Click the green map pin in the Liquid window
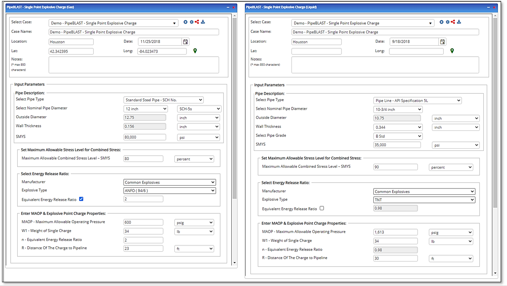507x286 pixels. tap(452, 51)
